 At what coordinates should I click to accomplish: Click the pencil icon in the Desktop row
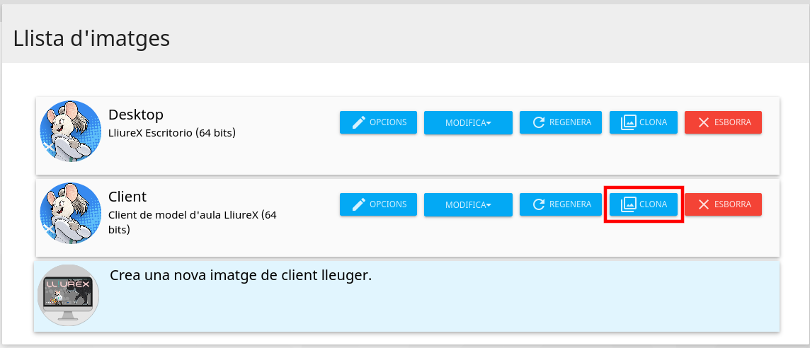(359, 122)
